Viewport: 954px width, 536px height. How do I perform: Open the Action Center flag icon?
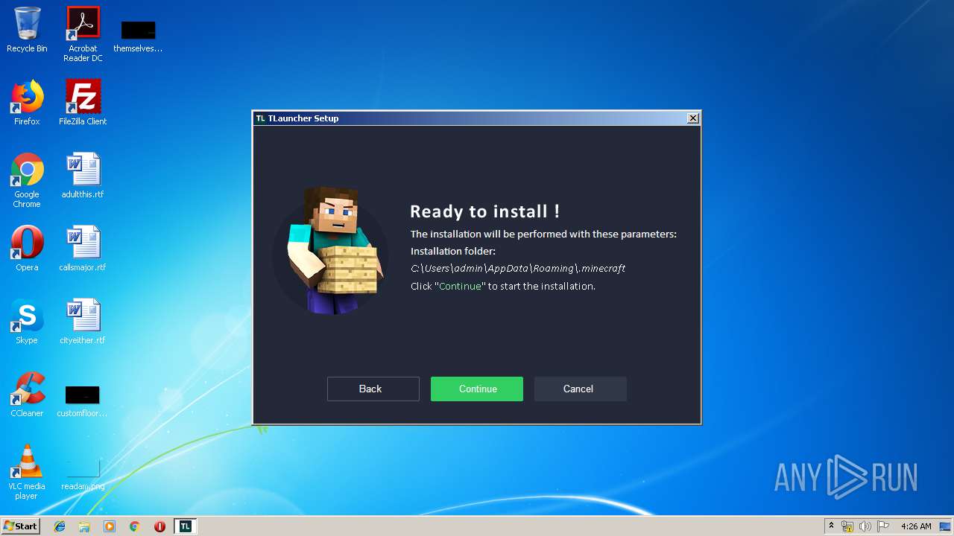point(882,526)
